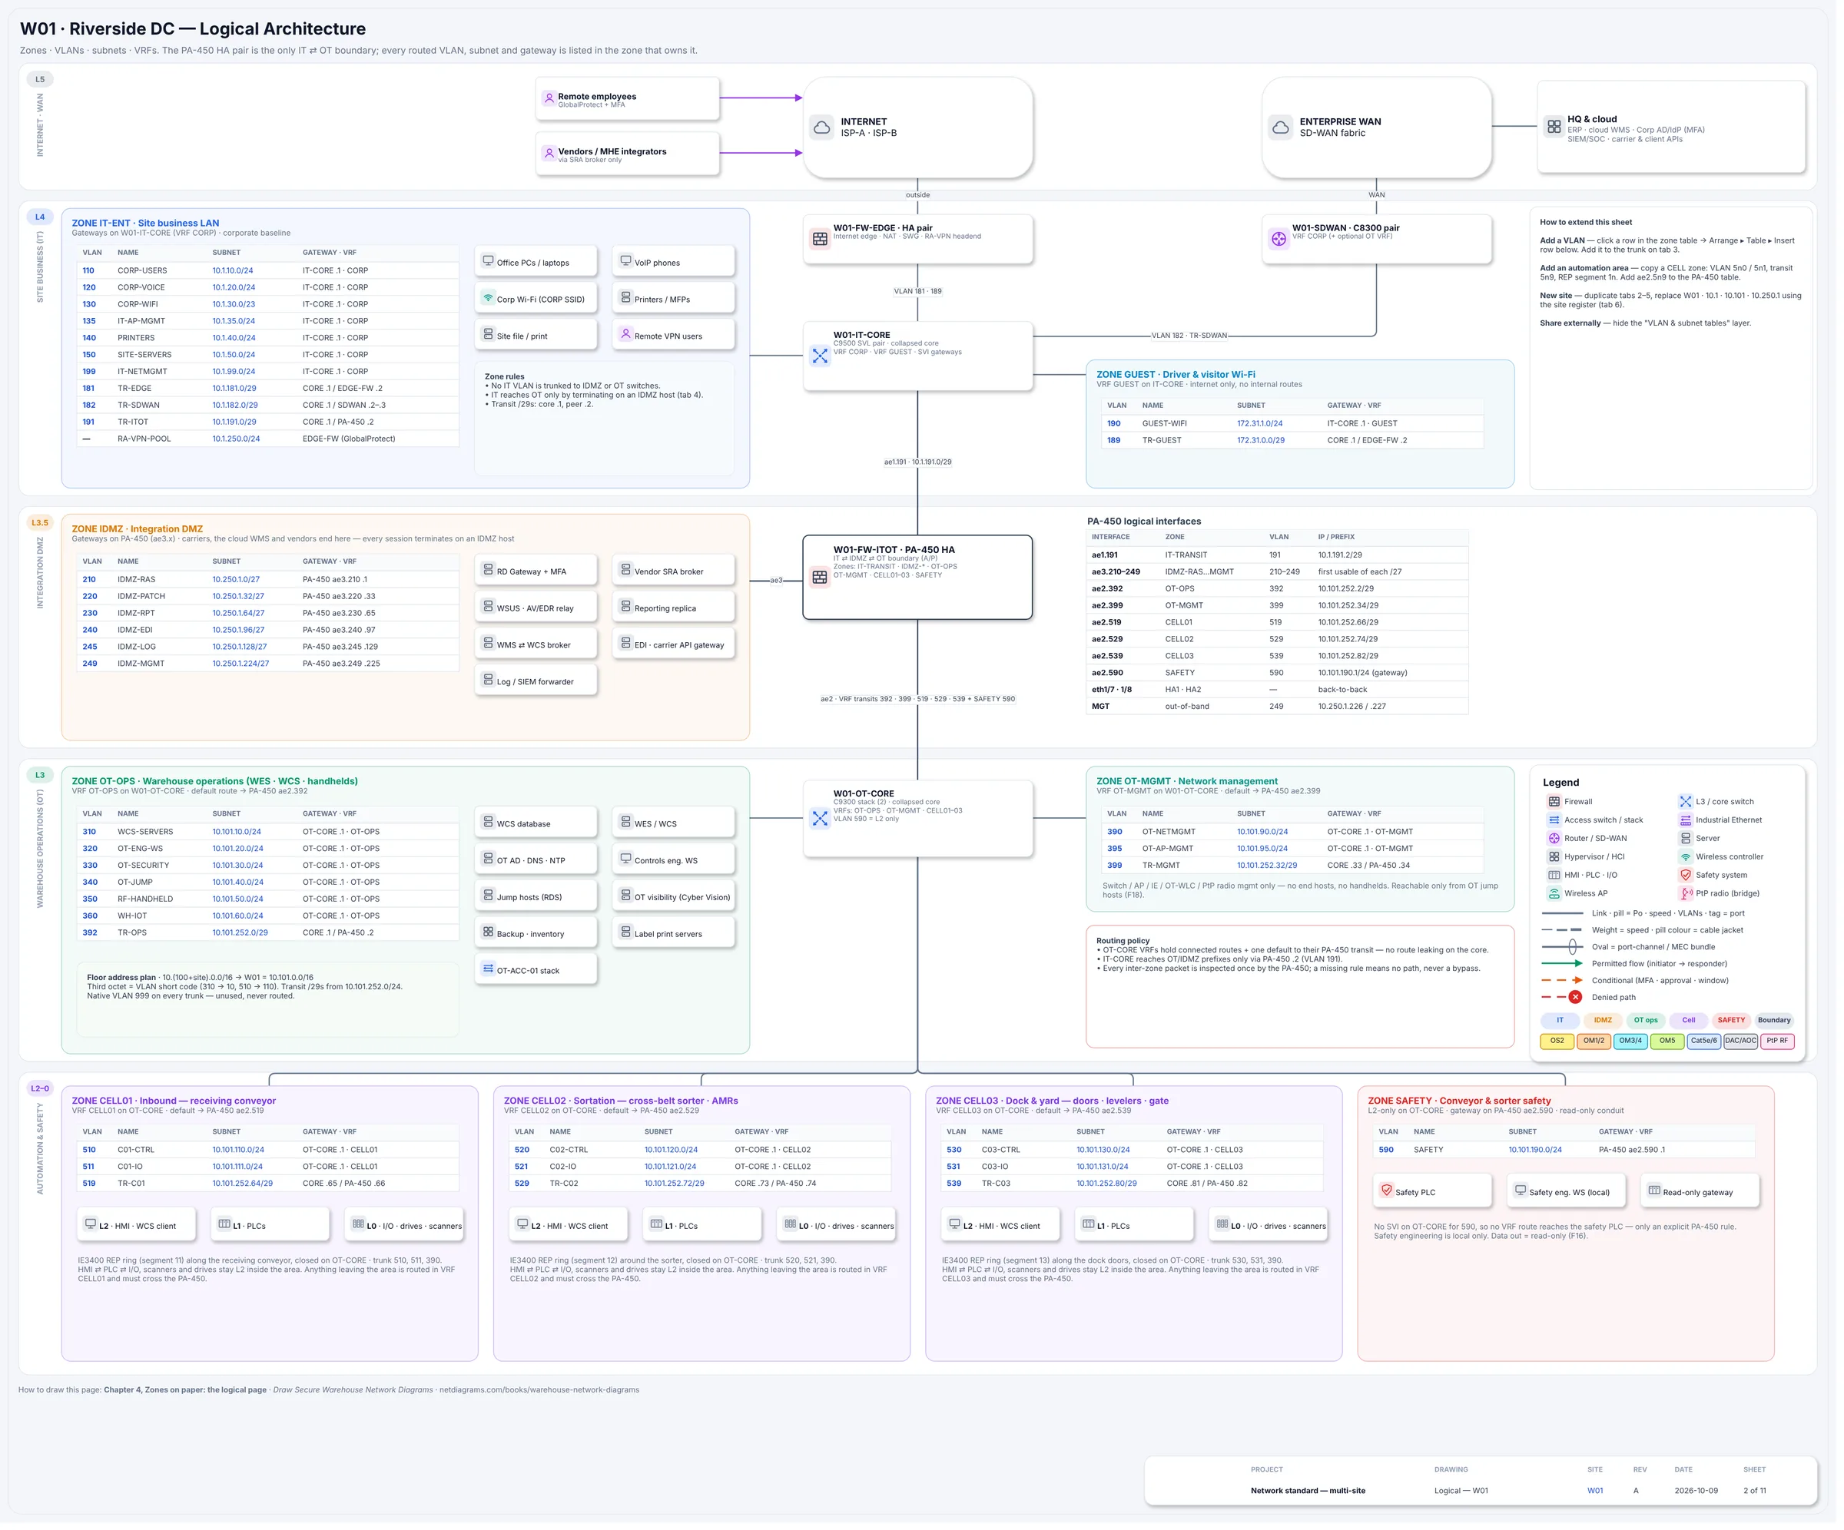Click the Safety PLC shield icon
The image size is (1844, 1530).
point(1387,1191)
